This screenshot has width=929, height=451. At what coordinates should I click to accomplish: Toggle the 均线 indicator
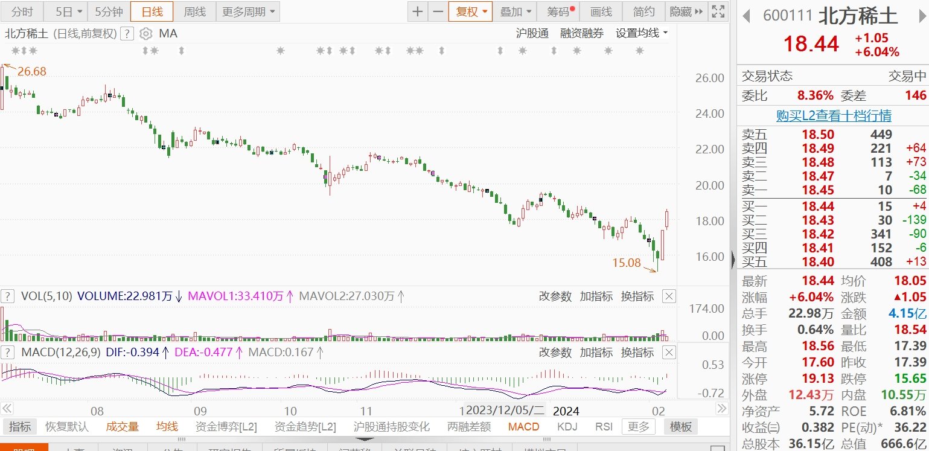(x=167, y=427)
